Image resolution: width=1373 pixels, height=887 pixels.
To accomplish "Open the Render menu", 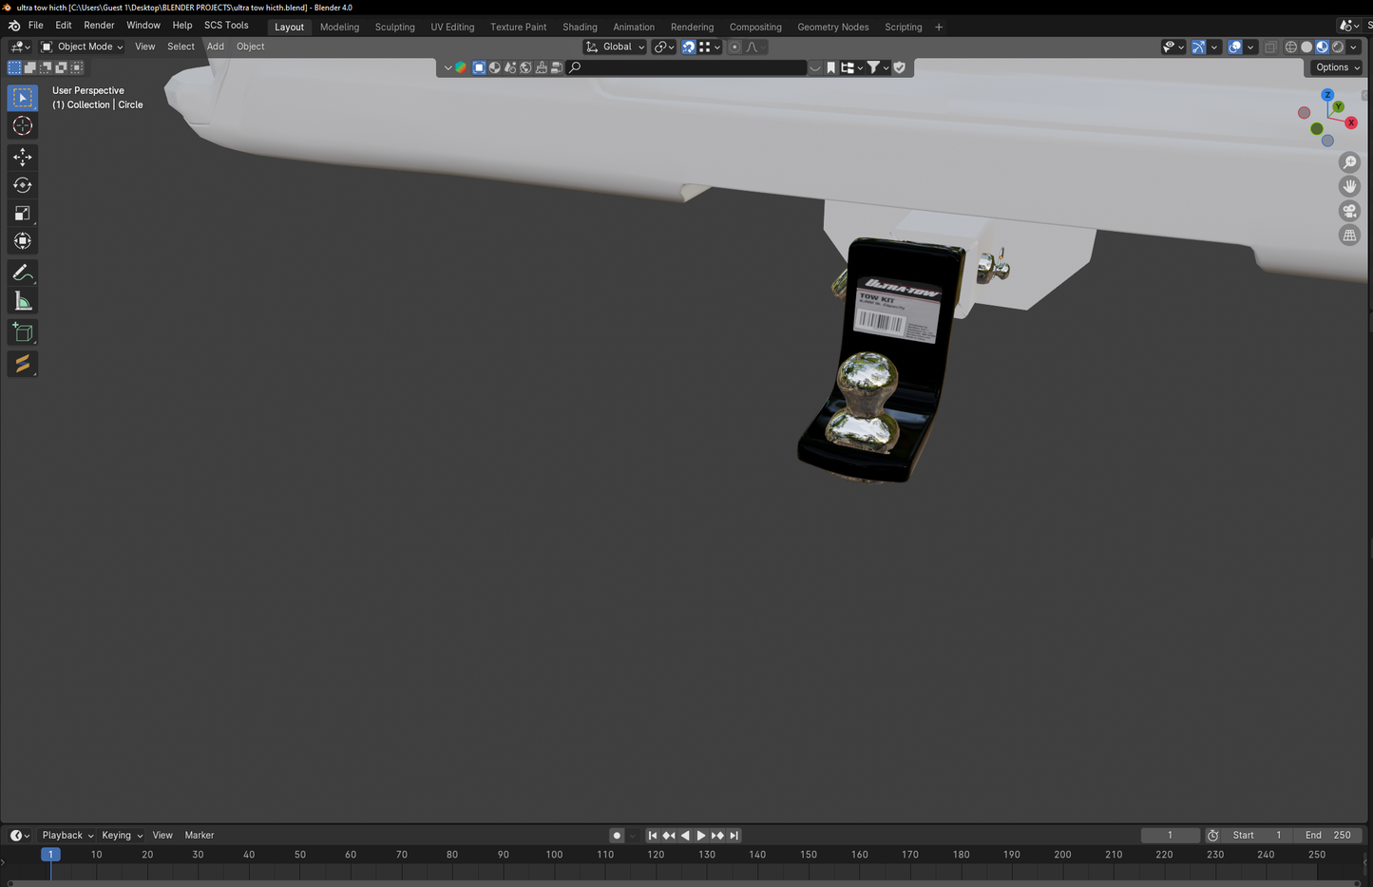I will [99, 26].
